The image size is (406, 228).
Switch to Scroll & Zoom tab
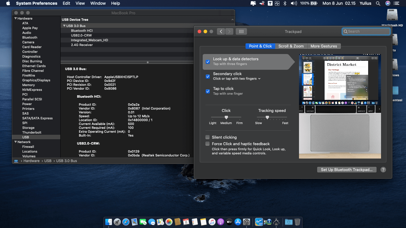(291, 46)
